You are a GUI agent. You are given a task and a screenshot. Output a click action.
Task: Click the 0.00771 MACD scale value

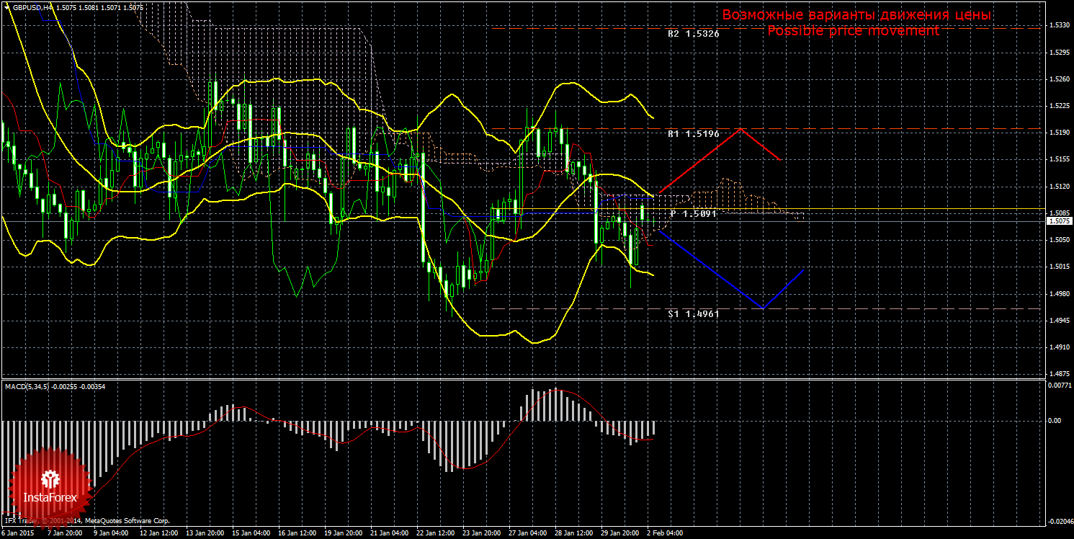point(1058,386)
